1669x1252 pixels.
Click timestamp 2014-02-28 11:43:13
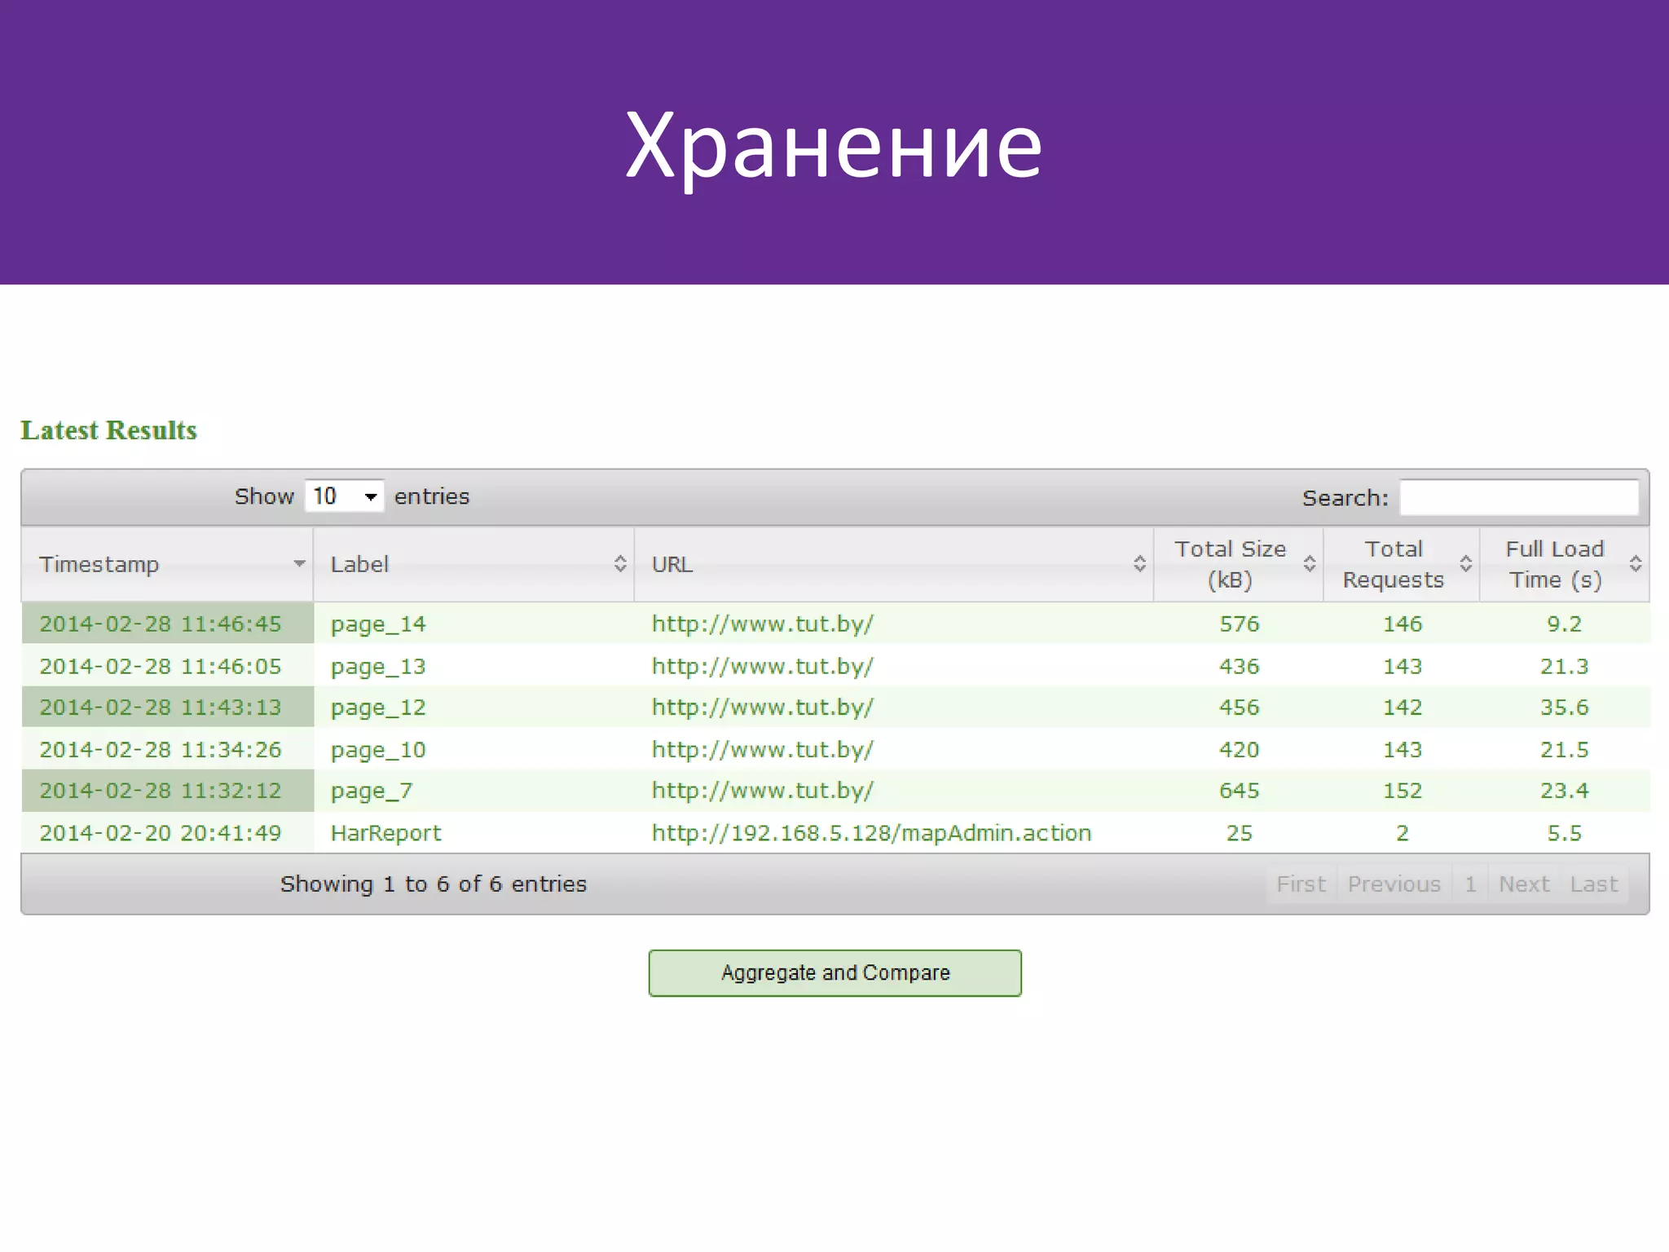tap(161, 708)
